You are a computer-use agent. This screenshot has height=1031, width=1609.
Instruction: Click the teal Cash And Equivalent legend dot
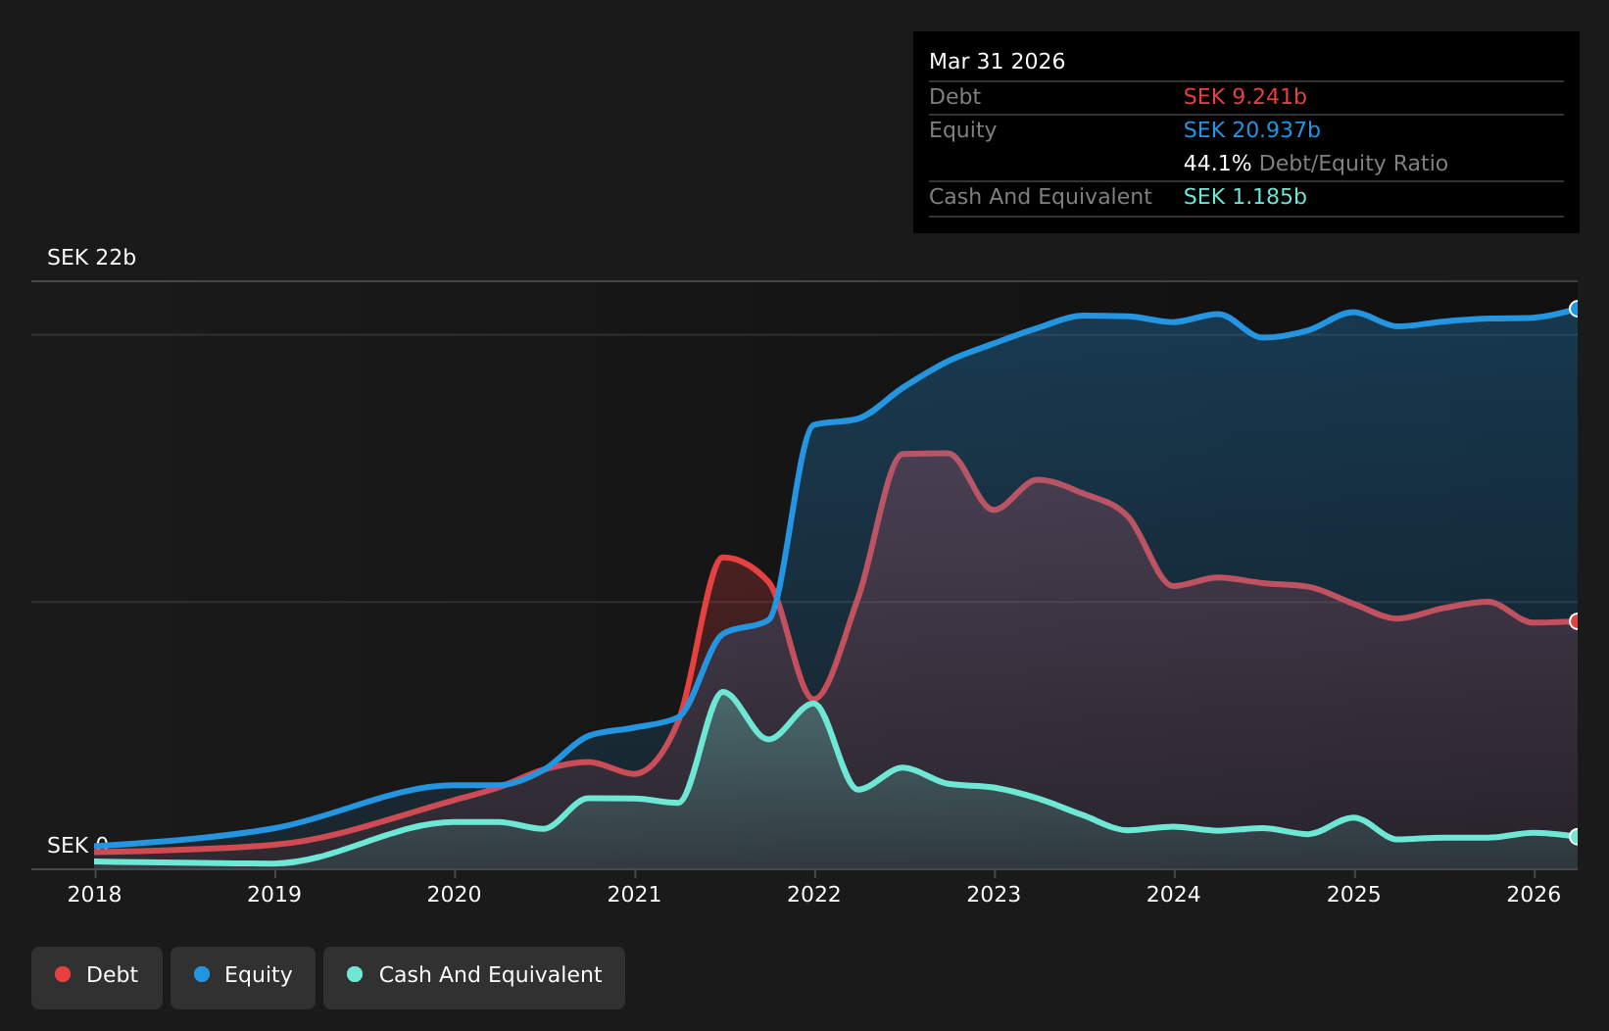click(x=355, y=974)
